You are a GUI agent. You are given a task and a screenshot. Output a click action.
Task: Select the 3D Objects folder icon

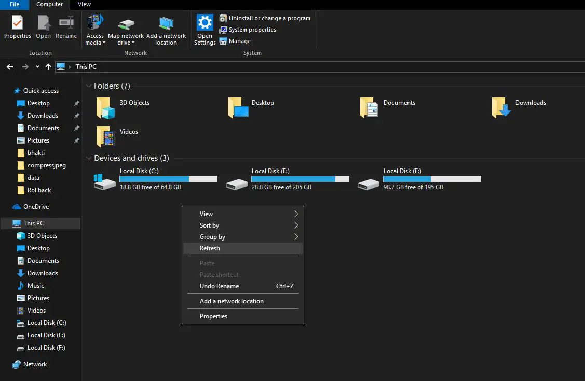point(105,108)
